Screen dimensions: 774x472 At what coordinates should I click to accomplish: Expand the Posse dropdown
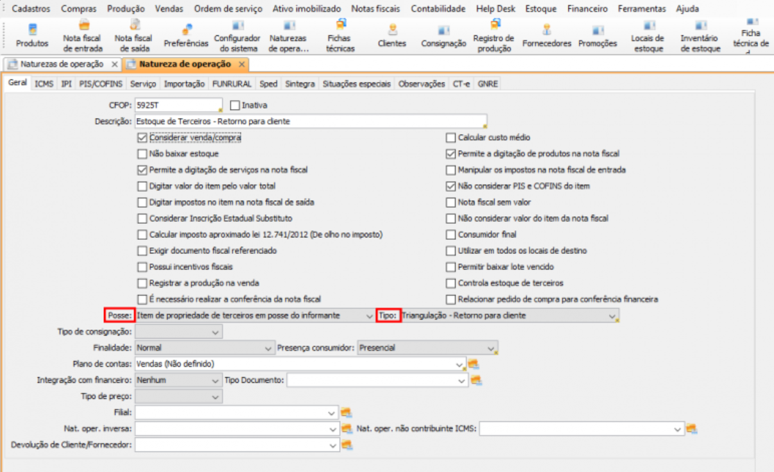click(368, 316)
